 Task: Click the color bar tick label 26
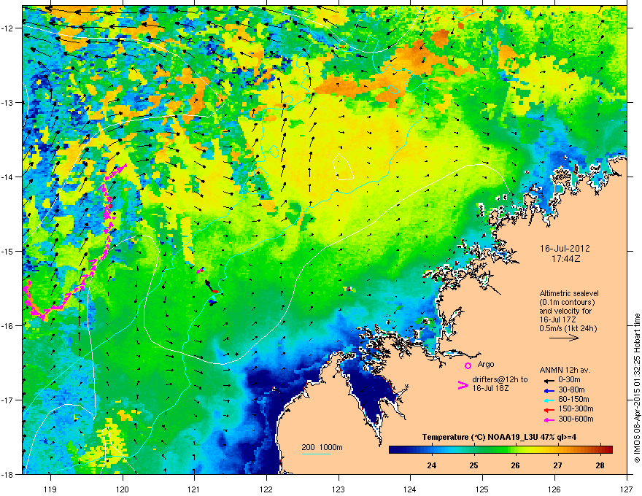[516, 465]
